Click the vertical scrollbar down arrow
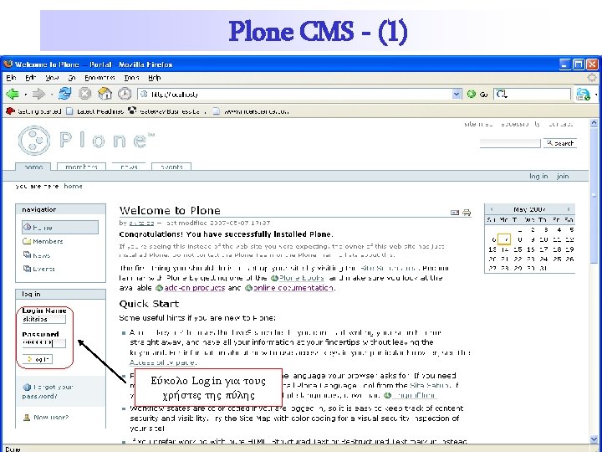The height and width of the screenshot is (452, 602). click(x=594, y=439)
